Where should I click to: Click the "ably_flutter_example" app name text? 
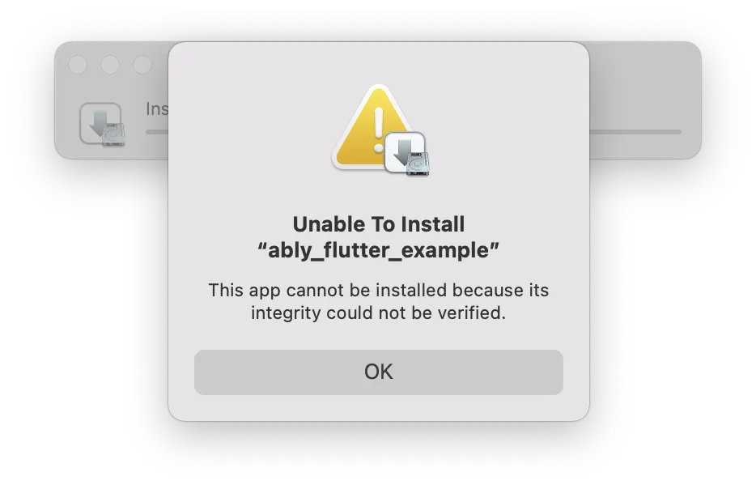click(x=379, y=250)
